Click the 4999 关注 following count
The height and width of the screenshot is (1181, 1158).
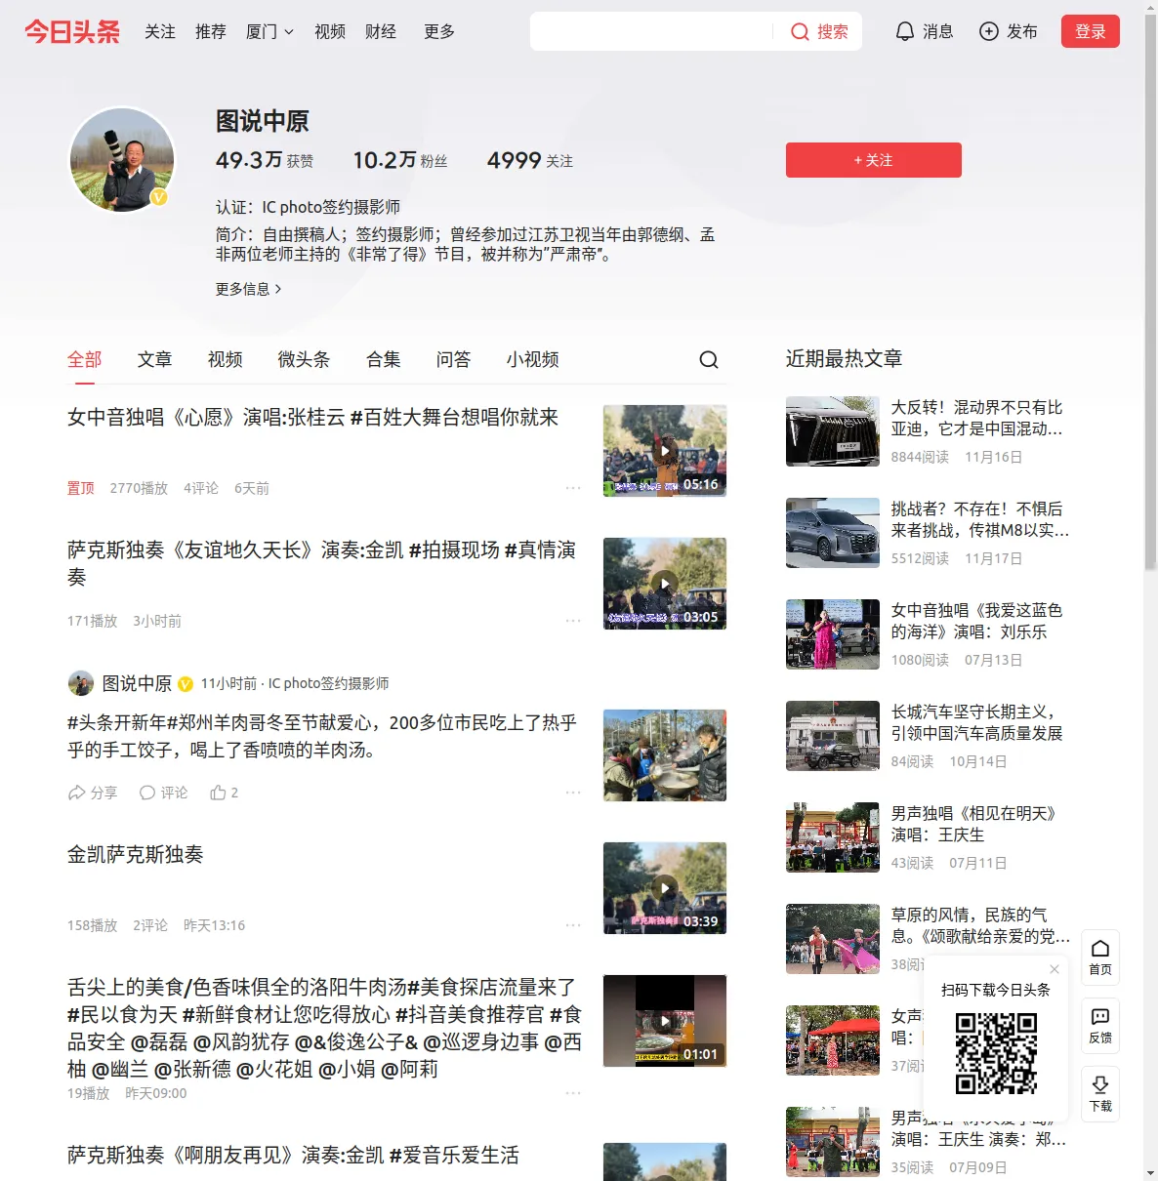coord(530,160)
